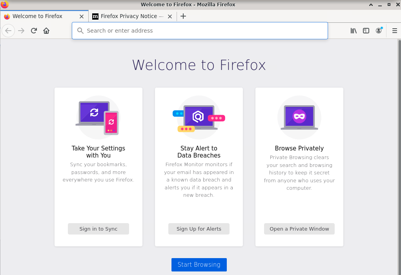Screen dimensions: 401x275
Task: Show the sidebars panel
Action: tap(366, 31)
